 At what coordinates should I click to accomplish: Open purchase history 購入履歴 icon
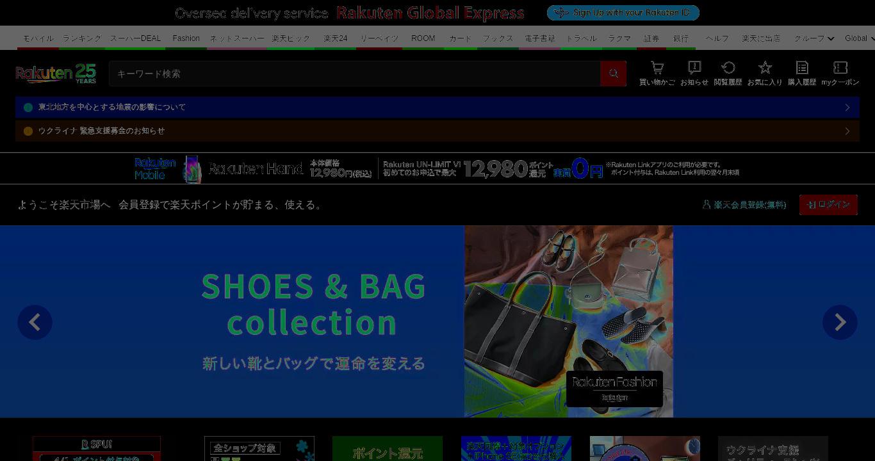coord(802,73)
